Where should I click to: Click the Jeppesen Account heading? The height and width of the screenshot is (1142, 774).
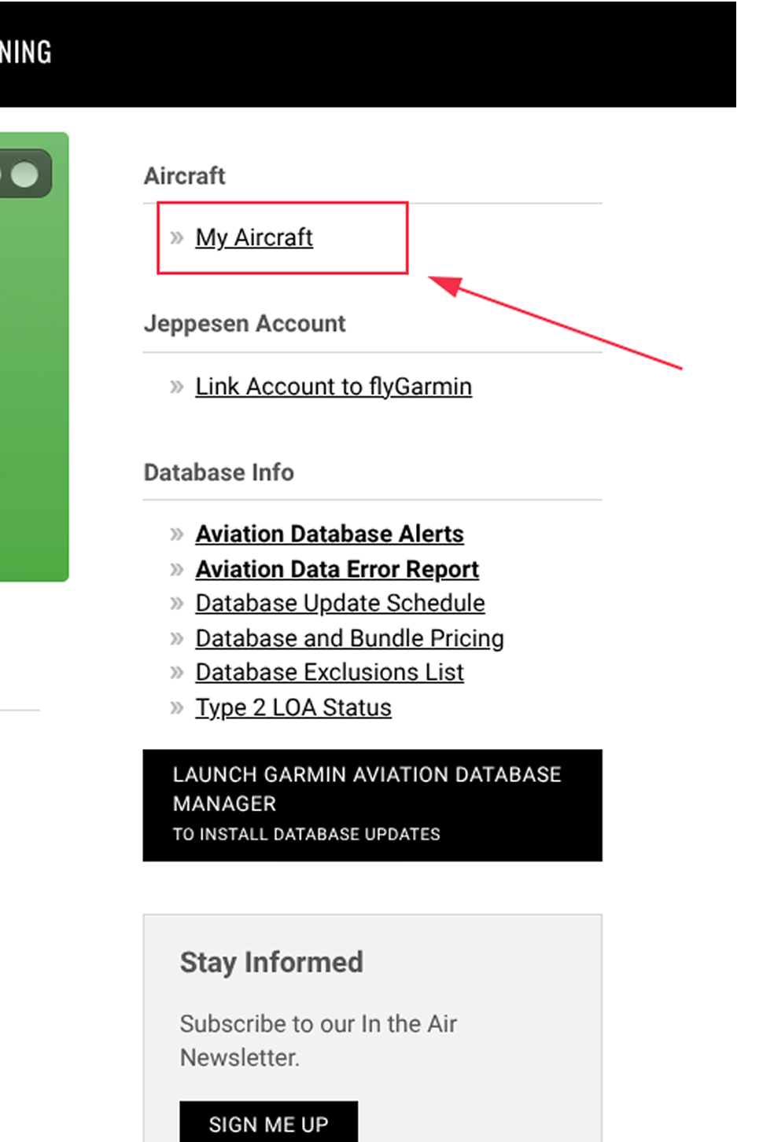click(x=245, y=324)
